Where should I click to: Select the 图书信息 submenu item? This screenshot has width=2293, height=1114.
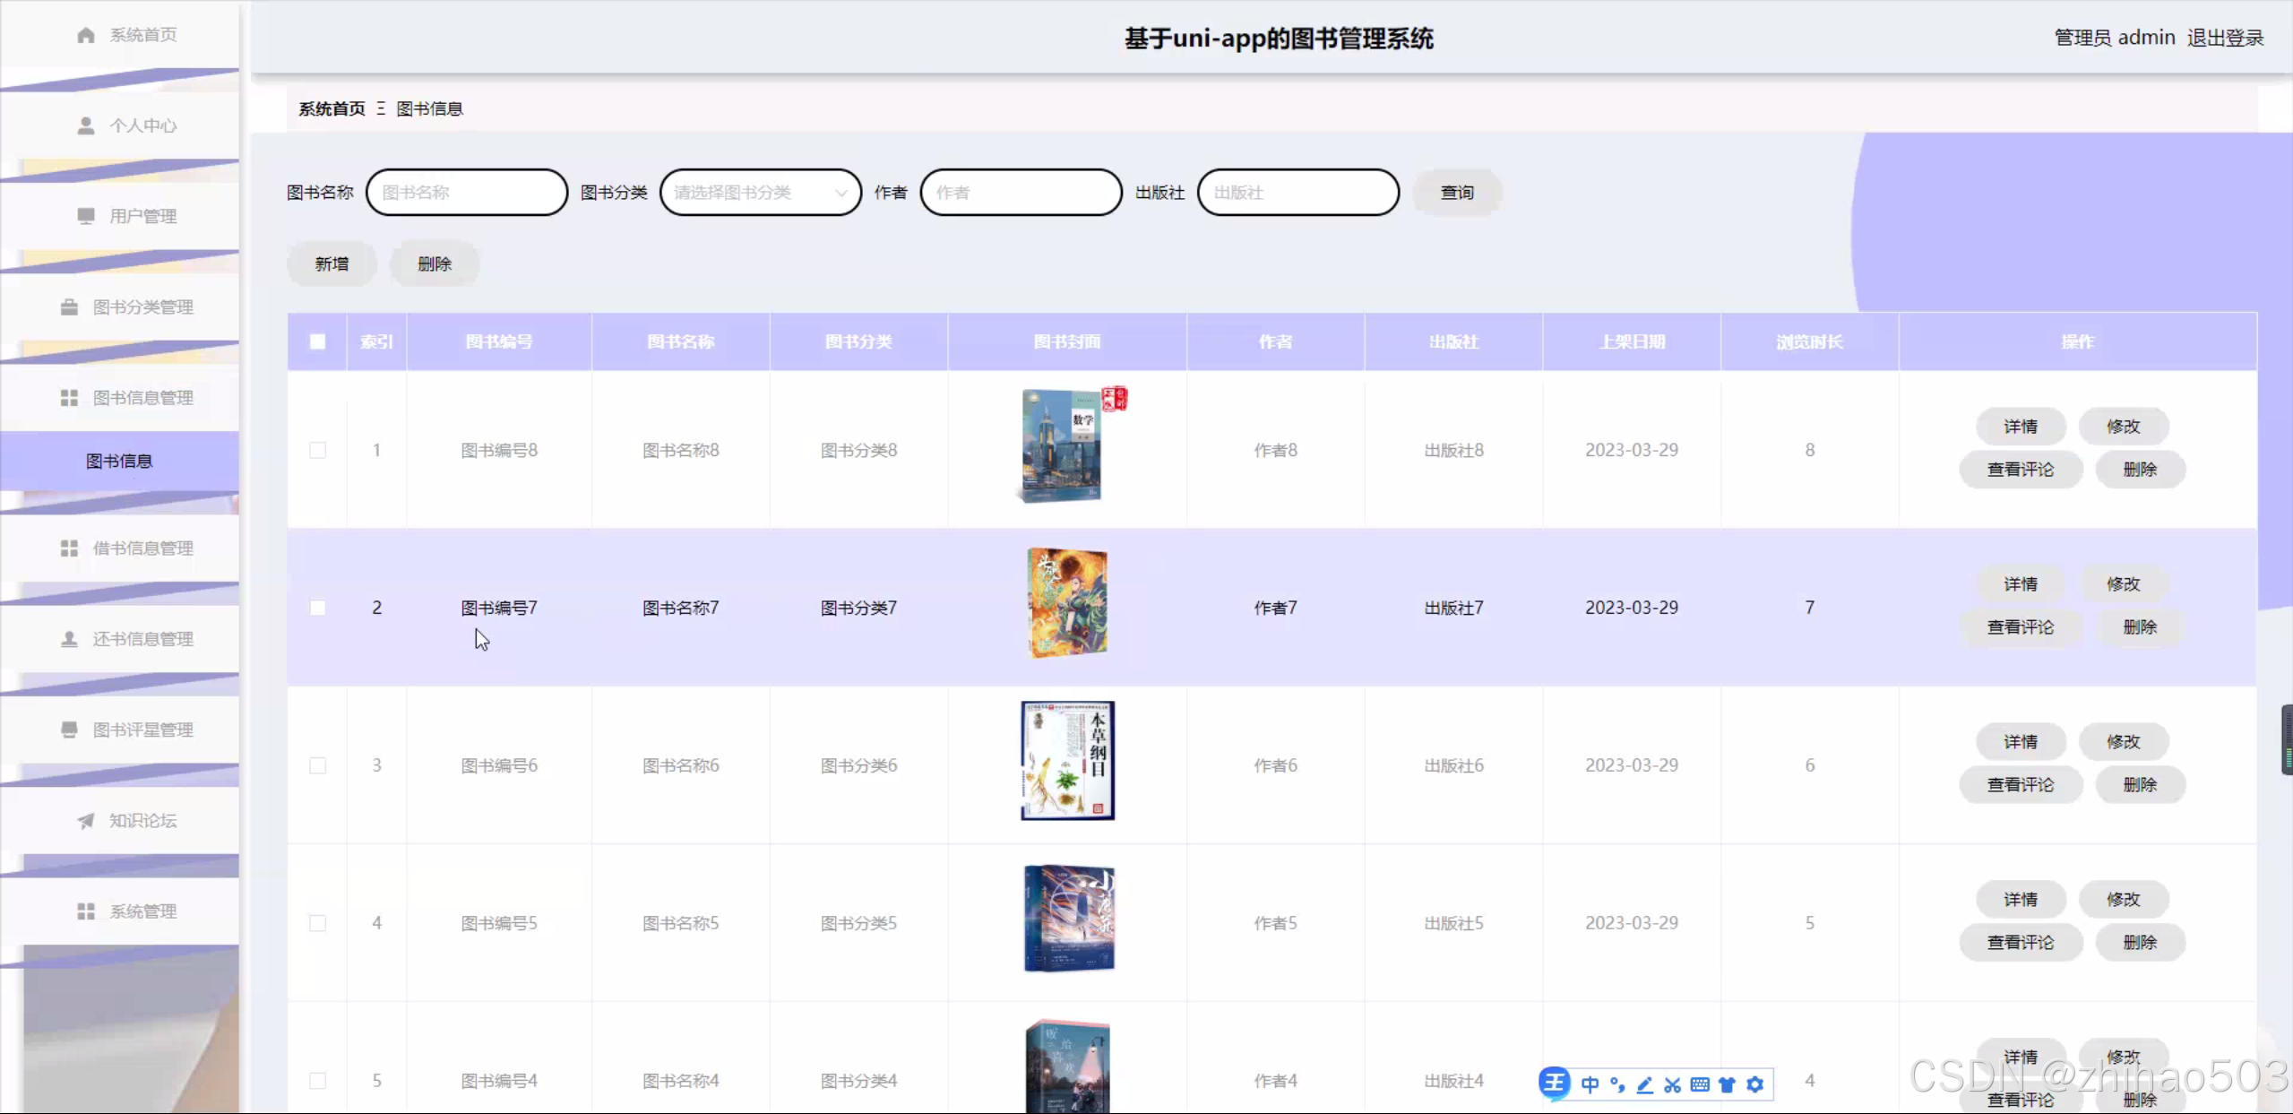[x=118, y=460]
